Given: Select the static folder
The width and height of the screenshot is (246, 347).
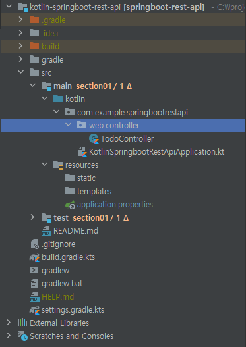Looking at the screenshot, I should 86,178.
